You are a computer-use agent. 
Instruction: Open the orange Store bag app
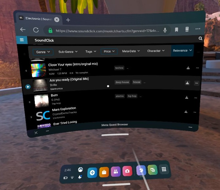click(x=104, y=172)
